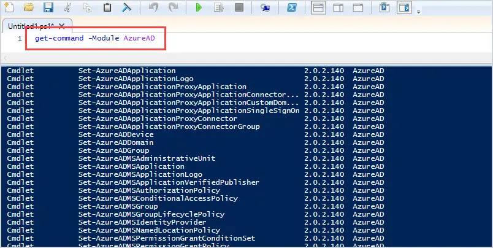Image resolution: width=493 pixels, height=248 pixels.
Task: Click the word AzureAD in the script
Action: point(139,39)
